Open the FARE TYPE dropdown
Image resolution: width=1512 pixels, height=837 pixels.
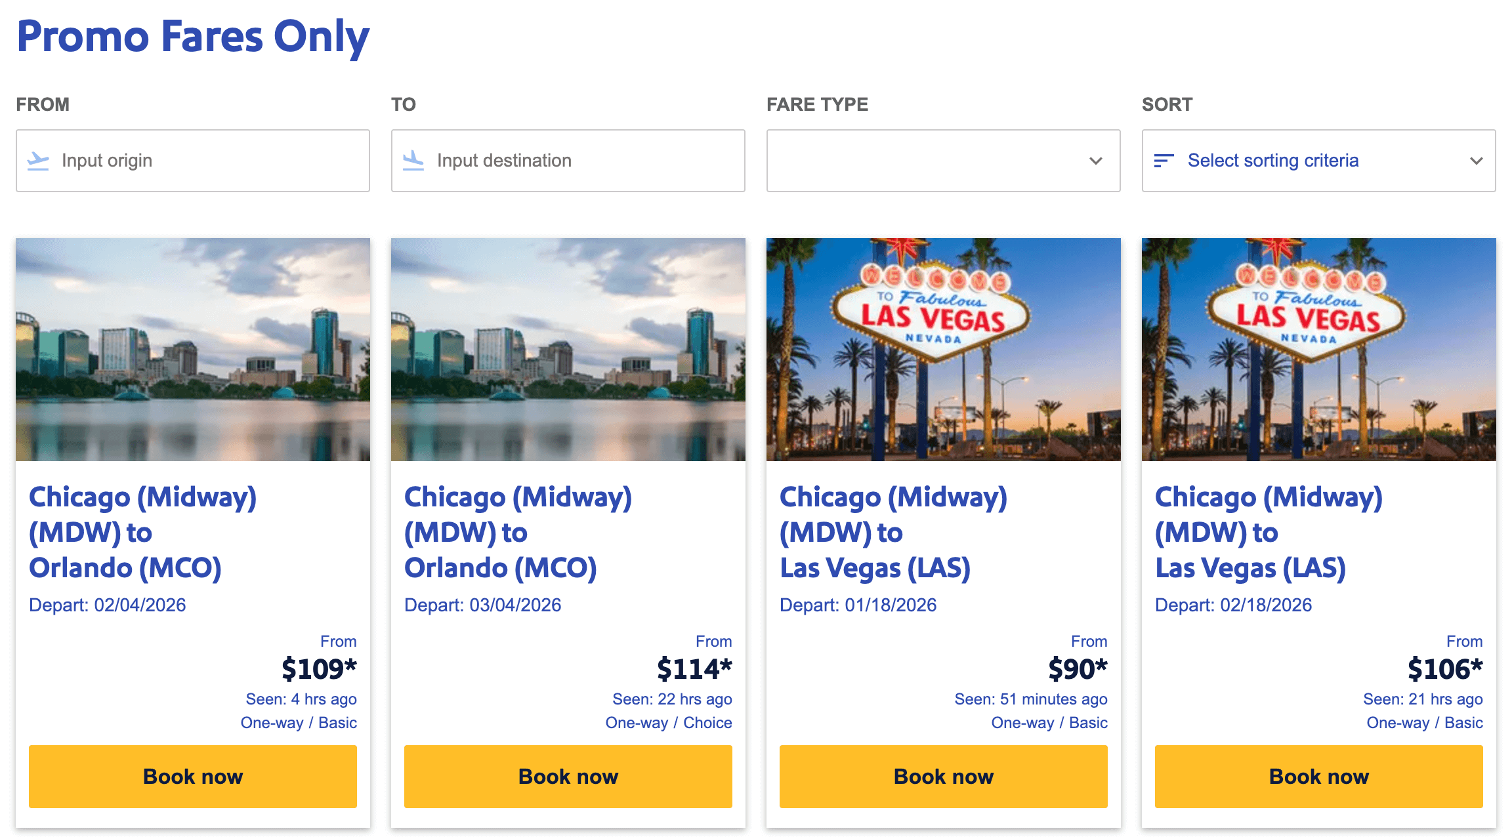943,161
